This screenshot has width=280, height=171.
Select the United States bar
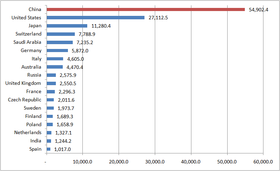pyautogui.click(x=96, y=18)
